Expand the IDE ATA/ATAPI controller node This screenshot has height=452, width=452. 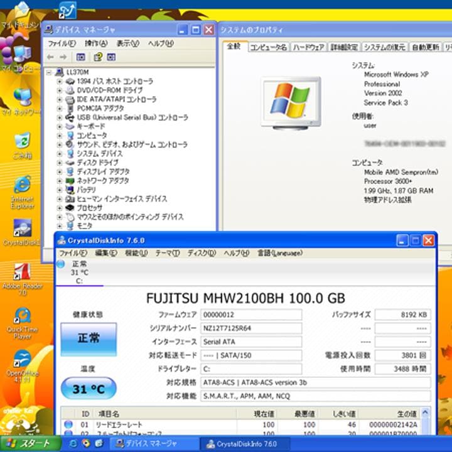coord(59,99)
